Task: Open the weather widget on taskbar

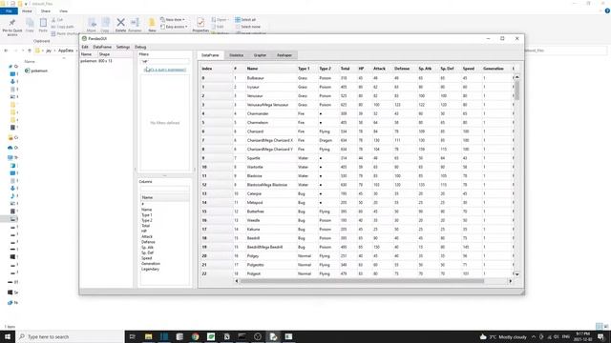Action: point(503,336)
